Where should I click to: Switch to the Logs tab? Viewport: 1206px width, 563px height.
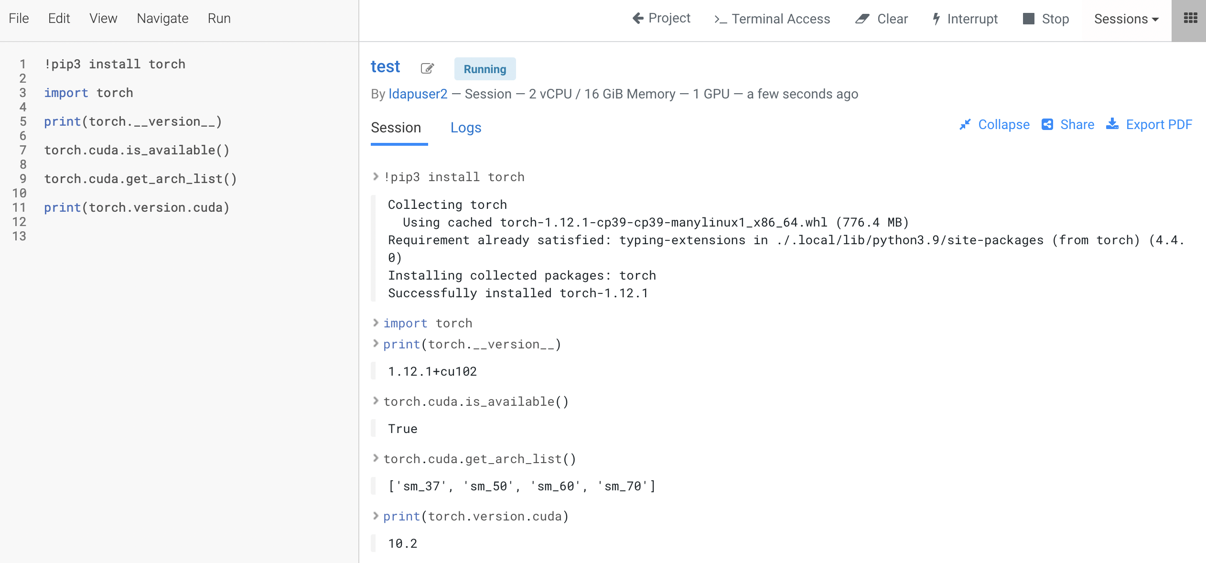click(x=465, y=128)
